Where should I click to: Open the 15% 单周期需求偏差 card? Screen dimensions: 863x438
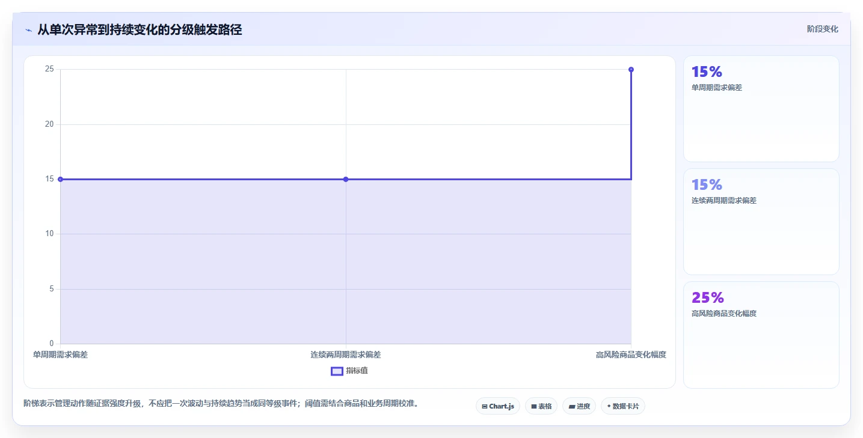pos(761,109)
